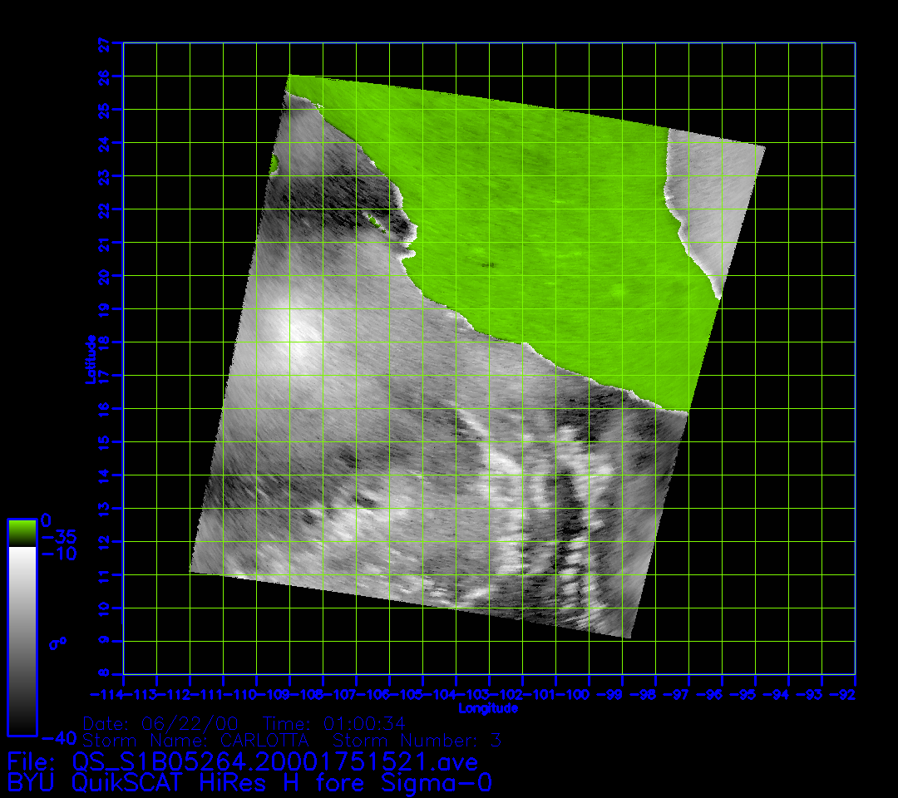The height and width of the screenshot is (798, 898).
Task: Click the Latitude axis title
Action: [91, 359]
